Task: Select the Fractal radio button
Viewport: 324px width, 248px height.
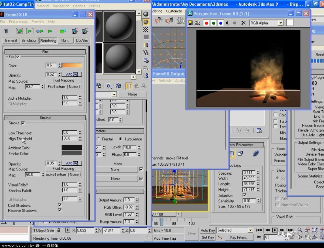Action: click(98, 139)
